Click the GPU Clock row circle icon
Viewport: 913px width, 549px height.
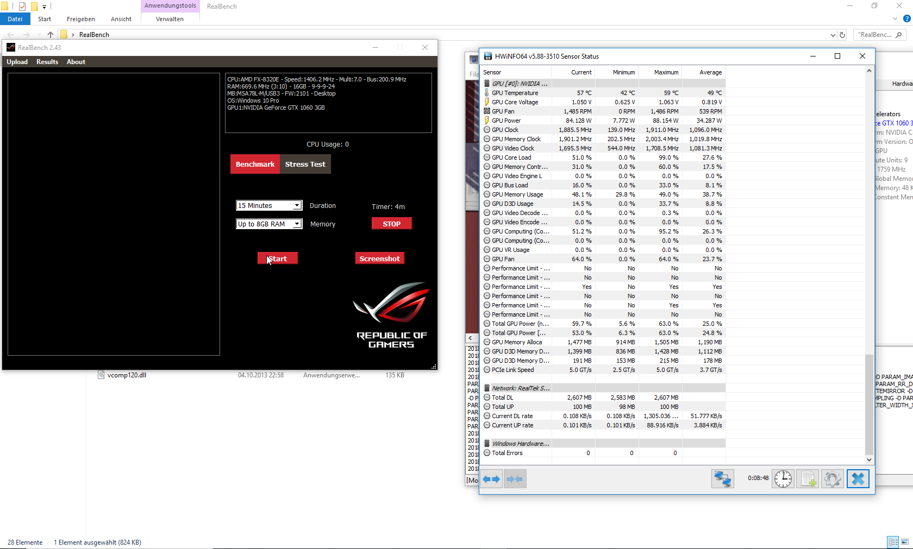click(x=487, y=130)
